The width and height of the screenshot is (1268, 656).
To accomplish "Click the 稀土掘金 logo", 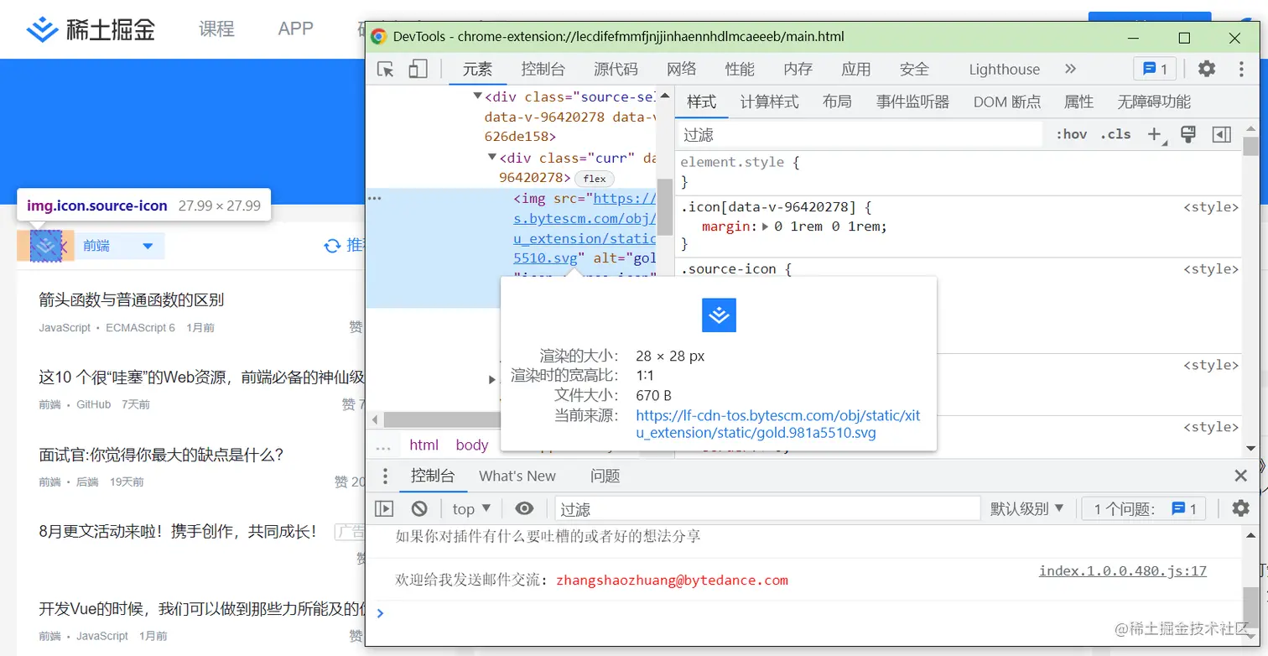I will coord(91,30).
